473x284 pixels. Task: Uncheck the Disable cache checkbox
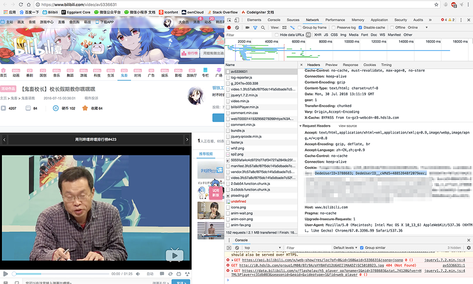360,28
